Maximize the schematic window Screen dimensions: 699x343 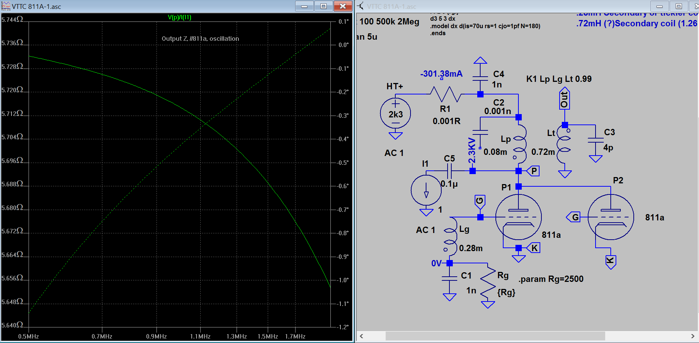click(x=679, y=6)
